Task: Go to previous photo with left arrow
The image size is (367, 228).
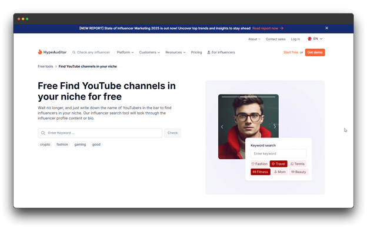Action: 222,127
